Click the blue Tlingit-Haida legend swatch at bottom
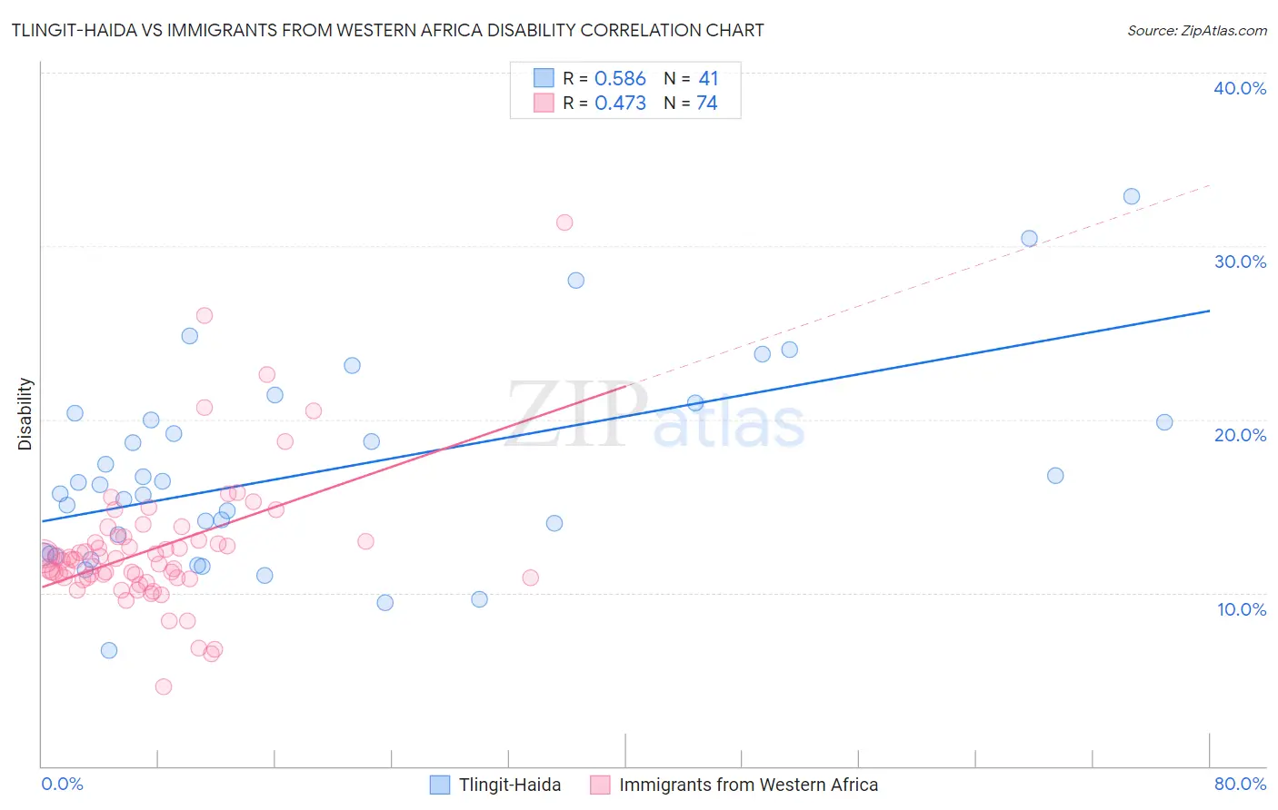The image size is (1278, 810). tap(440, 785)
